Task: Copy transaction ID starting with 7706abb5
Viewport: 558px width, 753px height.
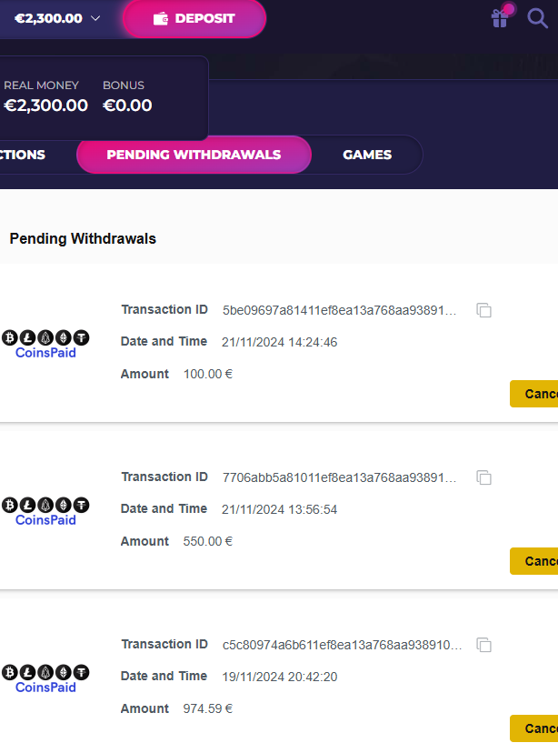Action: [x=484, y=477]
